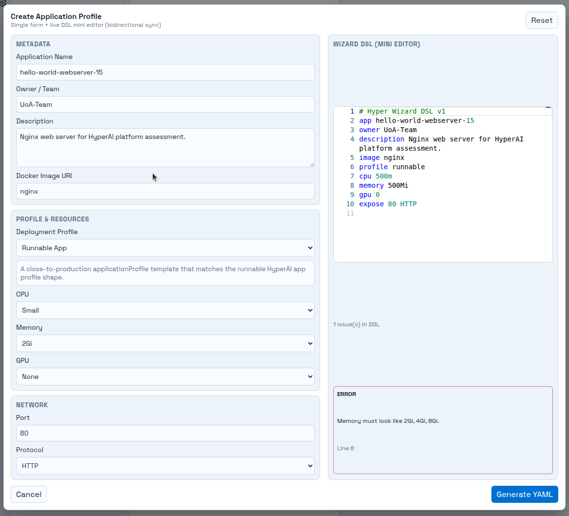The height and width of the screenshot is (516, 569).
Task: Click DSL line profile runnable
Action: (x=391, y=167)
